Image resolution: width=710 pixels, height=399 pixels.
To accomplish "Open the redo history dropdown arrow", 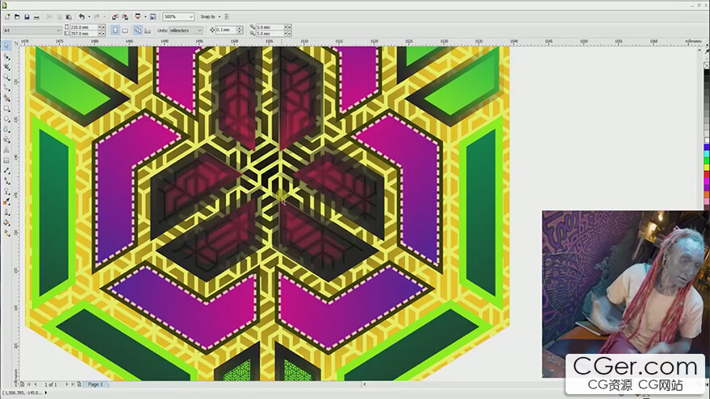I will [x=104, y=17].
